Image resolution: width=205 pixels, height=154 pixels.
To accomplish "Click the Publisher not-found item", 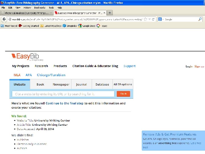I will click(x=23, y=139).
